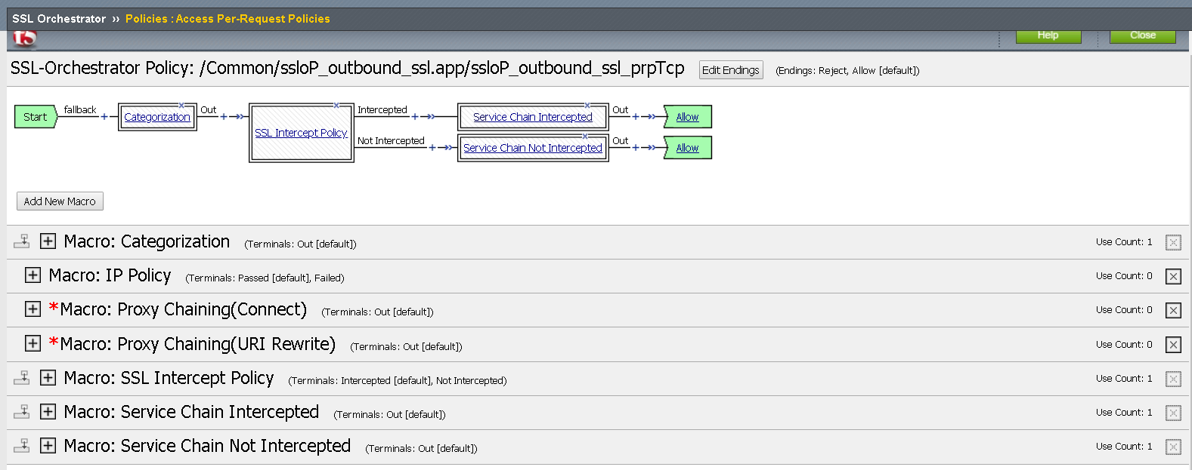Click '(Endings: Reject, Allow [default])' text
Image resolution: width=1192 pixels, height=470 pixels.
(847, 71)
